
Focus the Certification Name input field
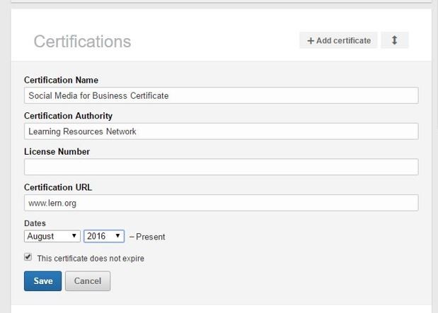(x=221, y=95)
